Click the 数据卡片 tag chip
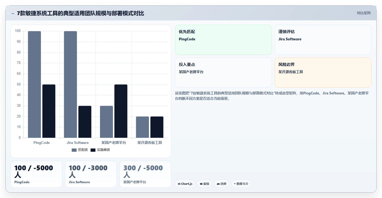The height and width of the screenshot is (198, 382). pyautogui.click(x=241, y=184)
